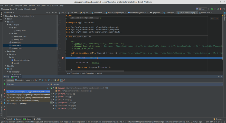Viewport: 226px width, 123px height.
Task: Switch to the Kernel.php editor tab
Action: coord(169,13)
